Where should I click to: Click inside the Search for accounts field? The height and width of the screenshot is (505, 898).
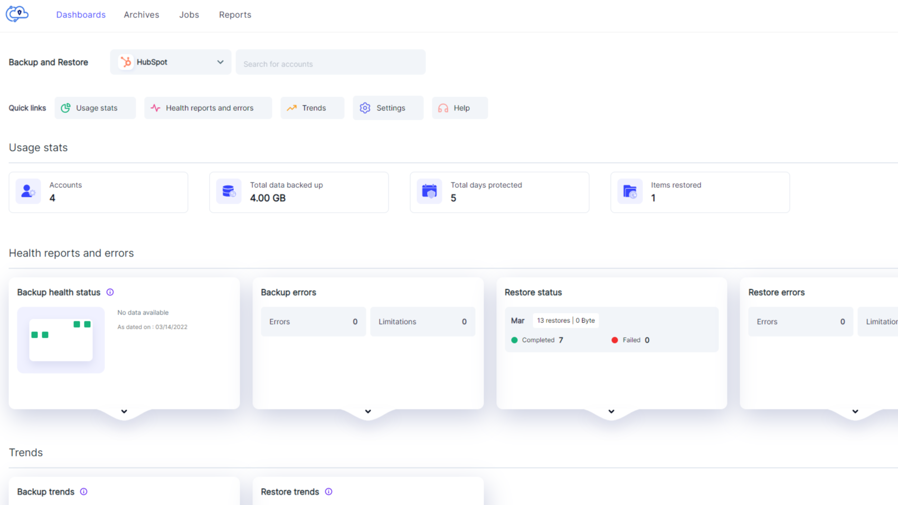(330, 62)
